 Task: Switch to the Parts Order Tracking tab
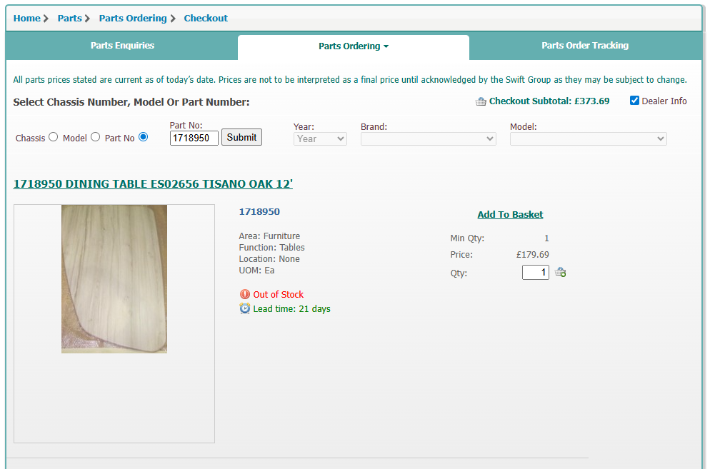(x=585, y=45)
